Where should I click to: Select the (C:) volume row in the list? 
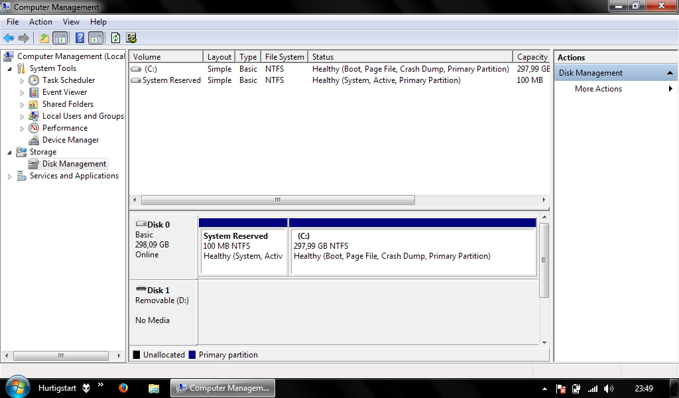[x=339, y=69]
